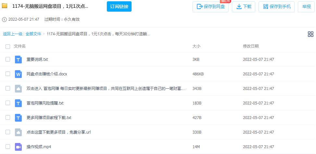Click the file icon for 双击进入 冒泡网赚
This screenshot has width=316, height=154.
[x=18, y=89]
